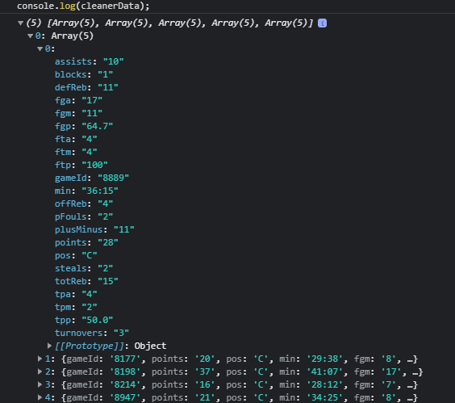Click the [[Prototype]] label text
455x403 pixels.
click(x=90, y=346)
